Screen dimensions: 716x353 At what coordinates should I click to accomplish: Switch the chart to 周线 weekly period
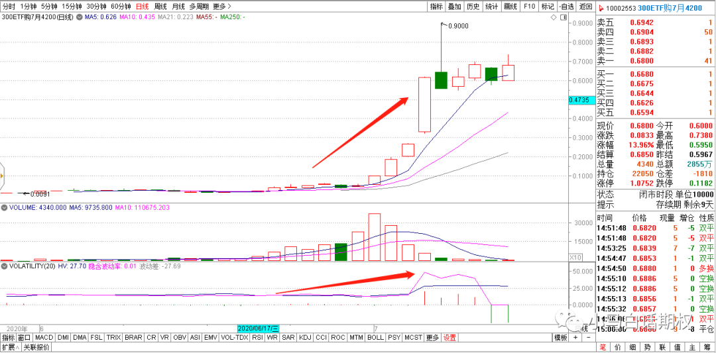(160, 6)
